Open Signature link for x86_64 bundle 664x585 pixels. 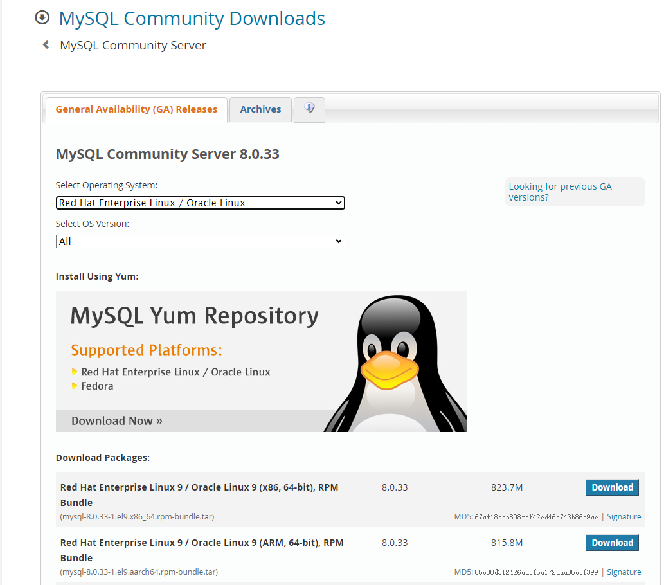click(624, 517)
